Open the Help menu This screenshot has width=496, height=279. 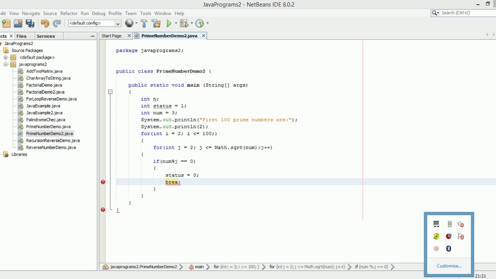pos(179,13)
